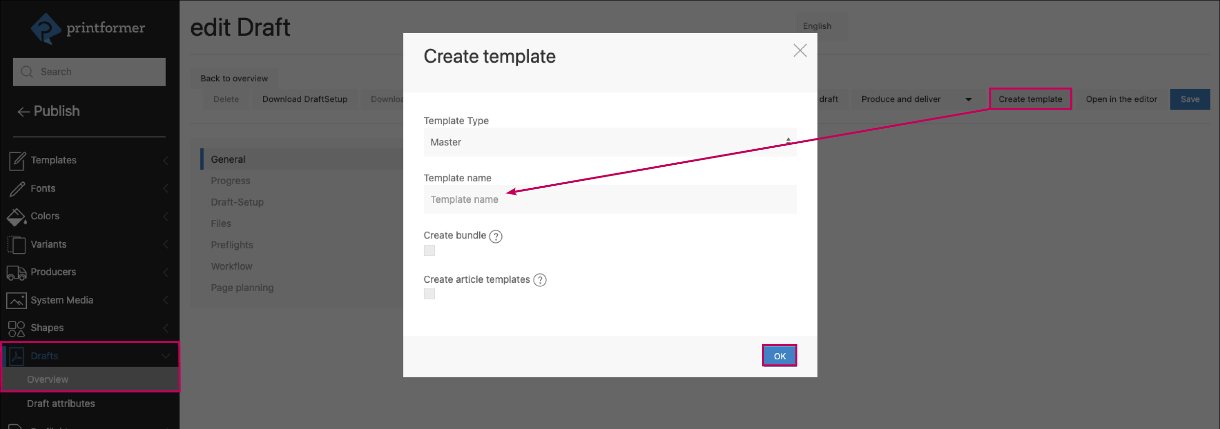Open the Create bundle help tooltip
1220x429 pixels.
coord(496,236)
